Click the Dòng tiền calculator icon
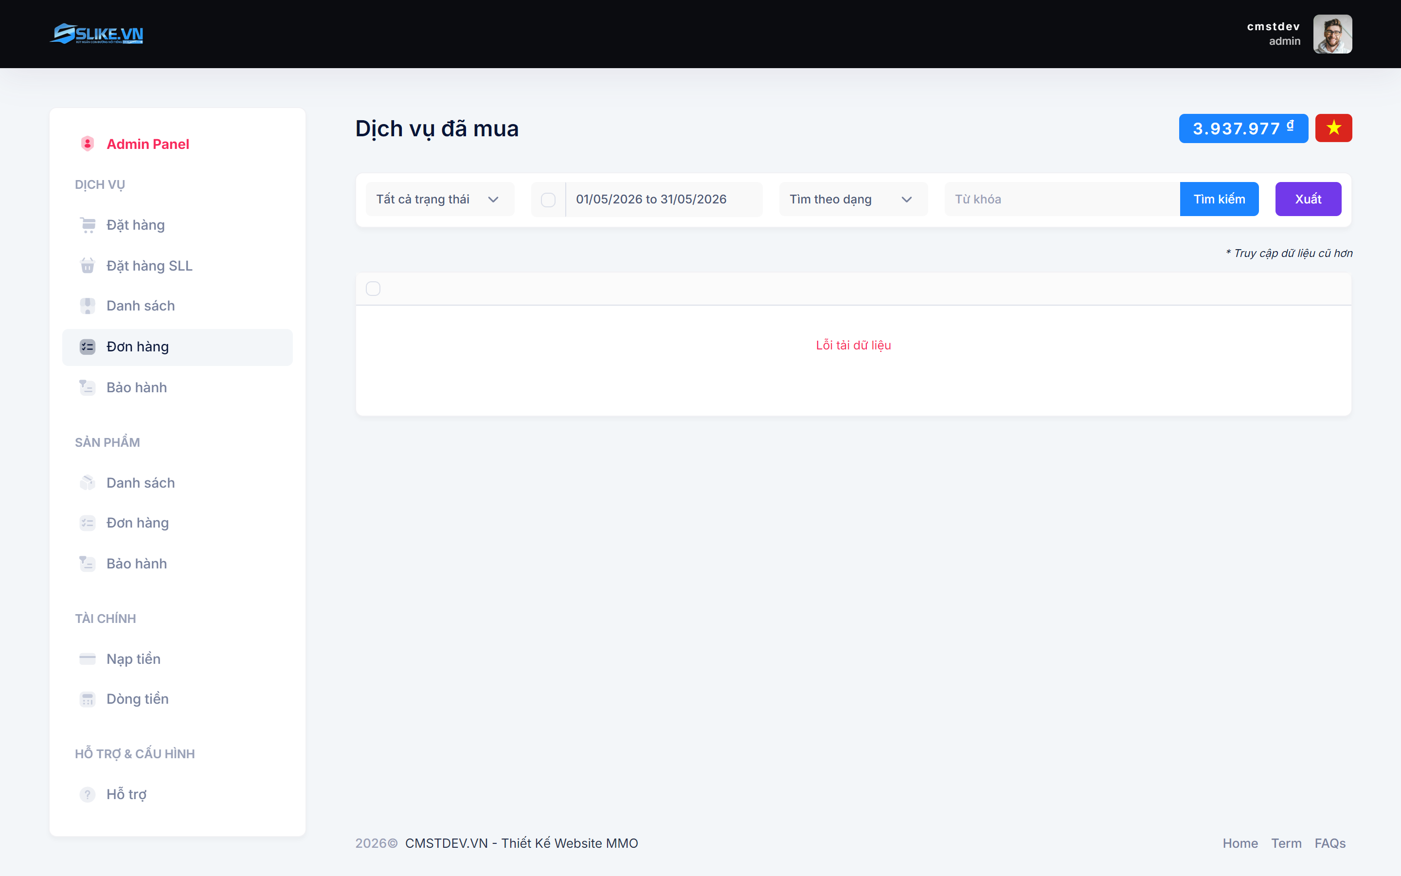The height and width of the screenshot is (876, 1401). click(x=88, y=699)
